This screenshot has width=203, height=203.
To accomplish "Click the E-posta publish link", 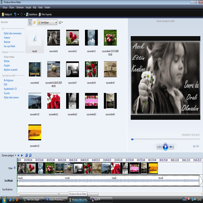I will pyautogui.click(x=7, y=93).
